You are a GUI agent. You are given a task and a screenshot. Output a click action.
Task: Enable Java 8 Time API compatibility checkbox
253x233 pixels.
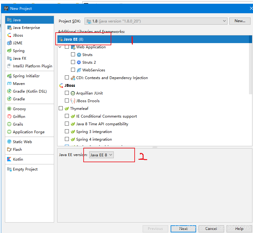pyautogui.click(x=67, y=124)
